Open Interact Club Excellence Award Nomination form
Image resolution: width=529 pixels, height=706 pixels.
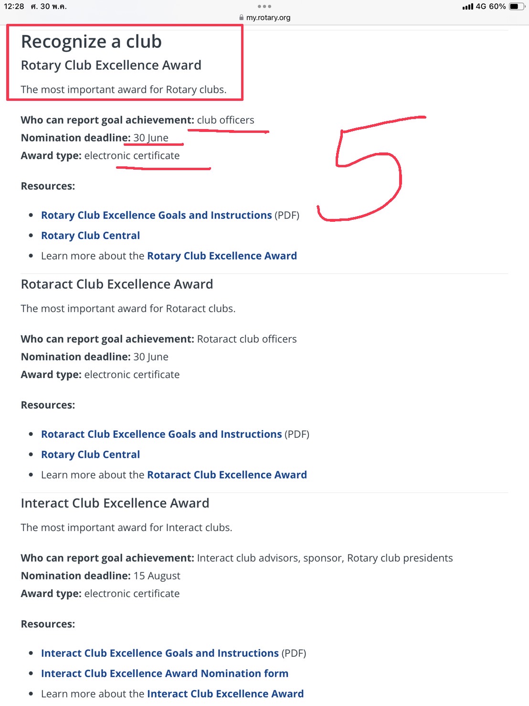pyautogui.click(x=164, y=673)
